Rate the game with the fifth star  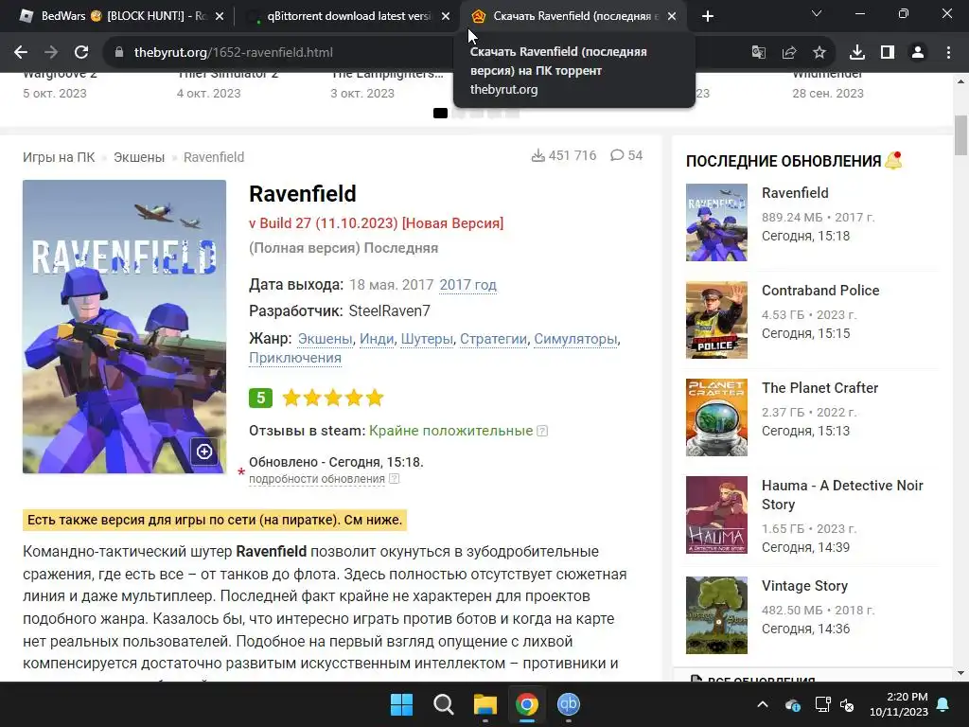coord(375,398)
